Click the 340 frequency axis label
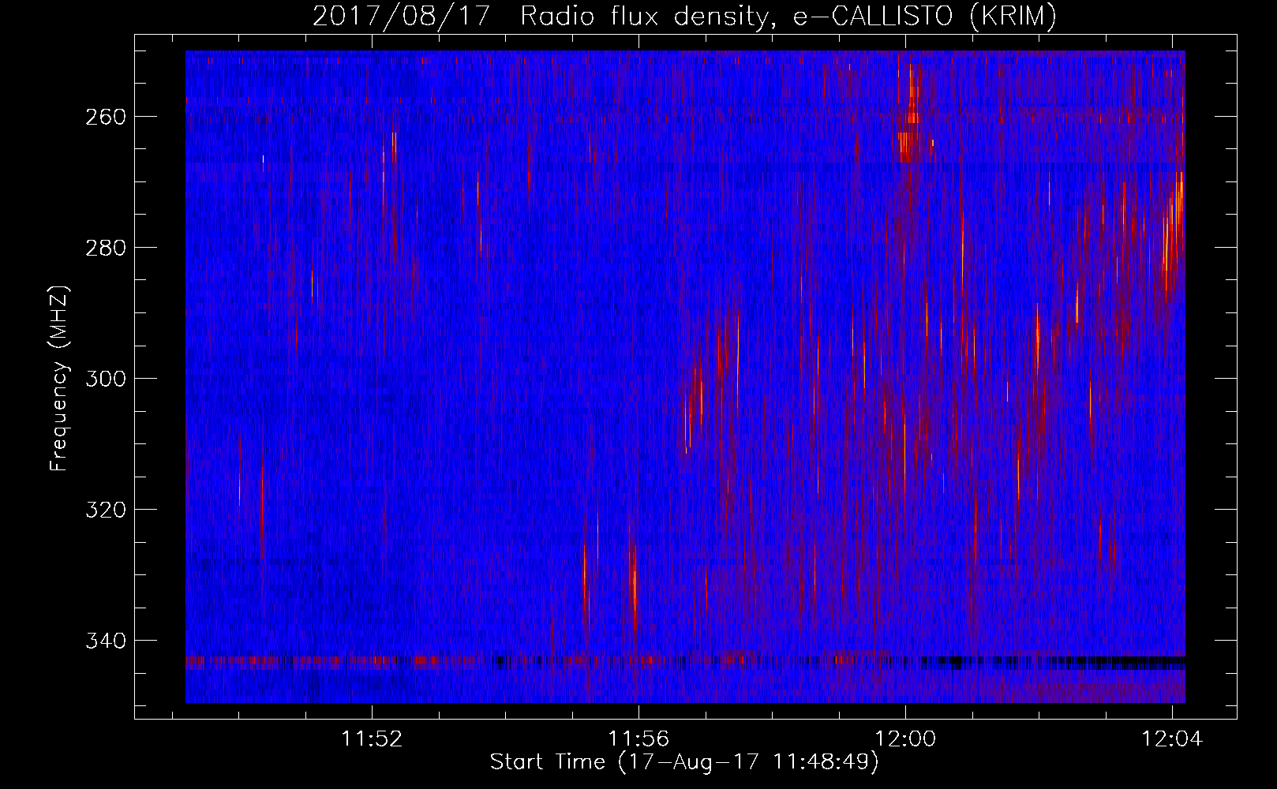The width and height of the screenshot is (1277, 789). (106, 641)
